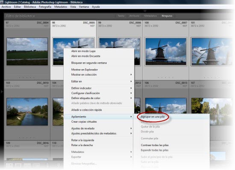Click rating dots under photo 100
The width and height of the screenshot is (235, 170).
click(x=166, y=77)
